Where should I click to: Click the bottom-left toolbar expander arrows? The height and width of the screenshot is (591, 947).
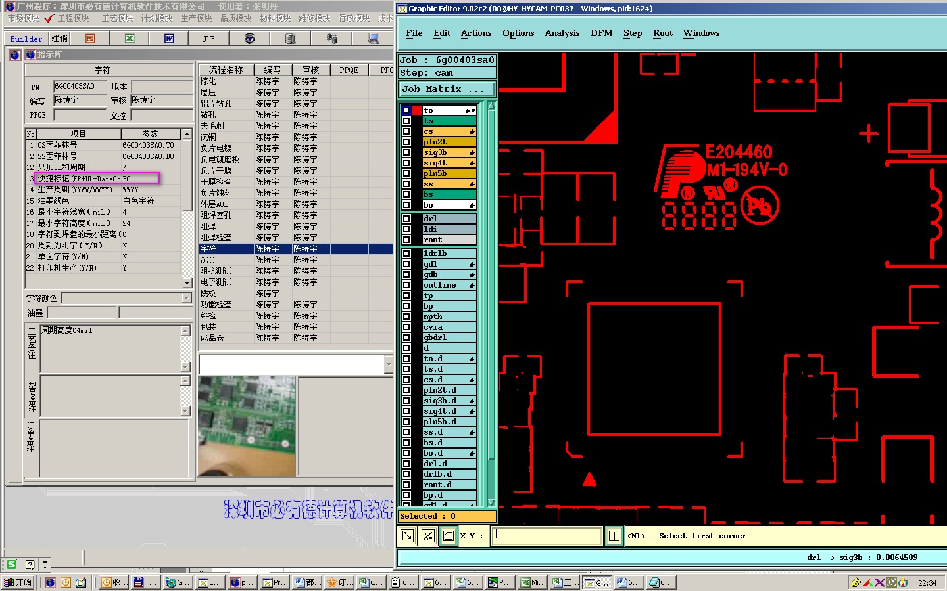[45, 564]
